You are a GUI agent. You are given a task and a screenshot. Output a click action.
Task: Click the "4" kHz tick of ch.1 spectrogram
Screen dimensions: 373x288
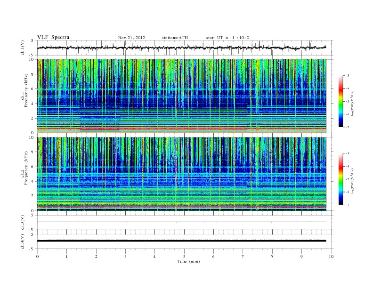coord(32,104)
